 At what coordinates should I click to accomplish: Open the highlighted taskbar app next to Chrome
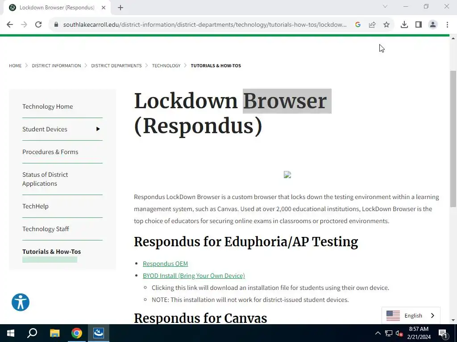(x=99, y=333)
